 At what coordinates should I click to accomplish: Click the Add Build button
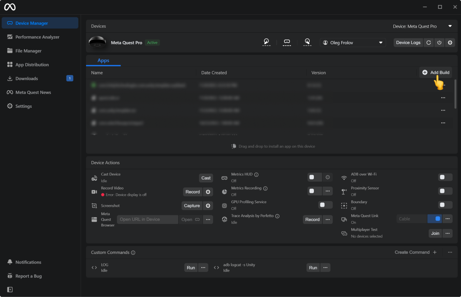coord(436,73)
